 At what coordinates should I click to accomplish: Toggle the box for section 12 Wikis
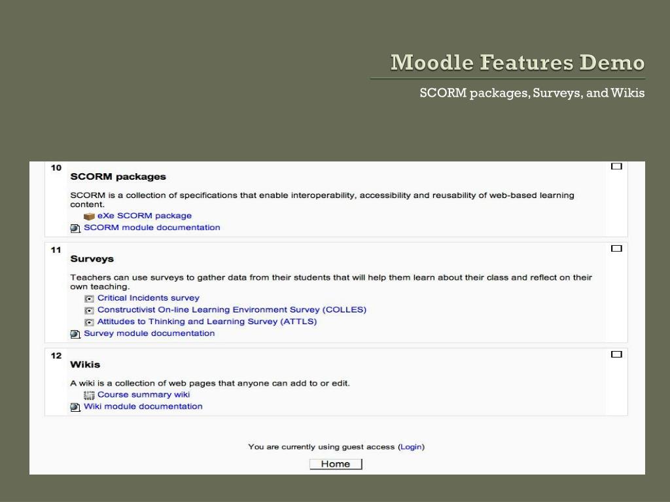616,354
